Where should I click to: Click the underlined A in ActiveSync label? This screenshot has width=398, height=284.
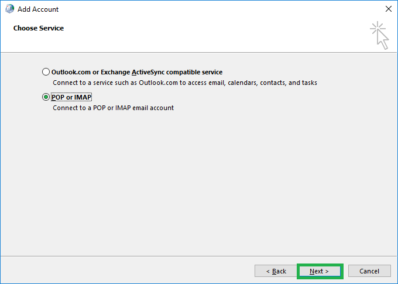click(134, 72)
